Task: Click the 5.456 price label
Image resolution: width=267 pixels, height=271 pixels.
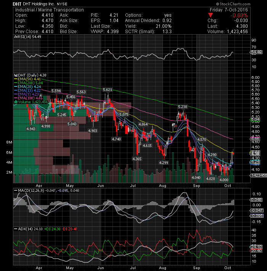Action: click(71, 97)
